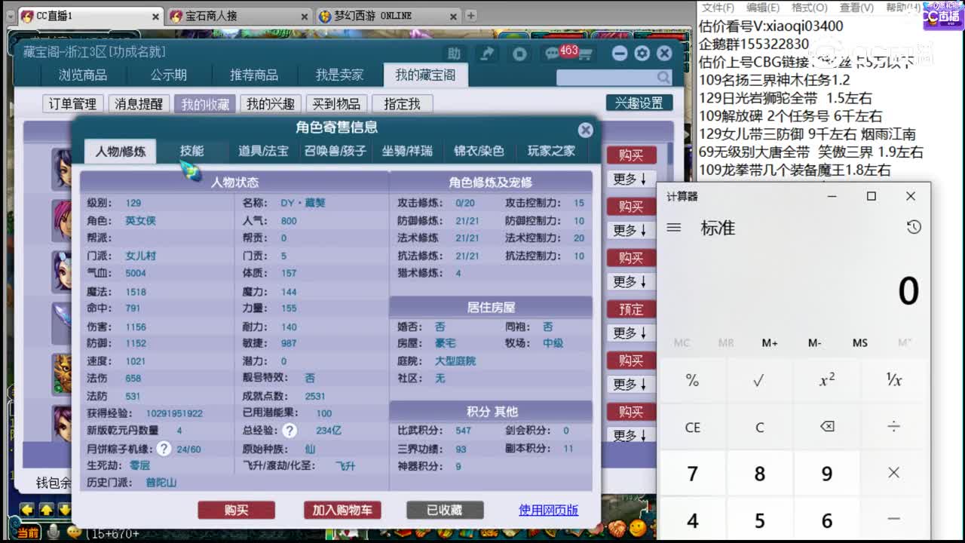Open Notepad's 格式(O) menu
The height and width of the screenshot is (543, 965).
pos(809,8)
